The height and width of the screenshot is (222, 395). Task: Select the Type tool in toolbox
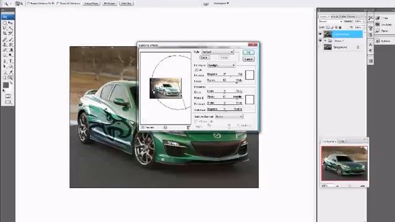point(10,61)
